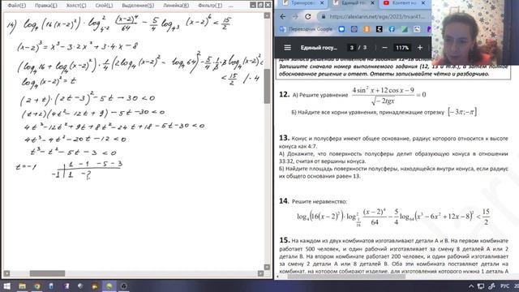Click the PDF viewer horizontal scrollbar
519x292 pixels.
tap(346, 277)
